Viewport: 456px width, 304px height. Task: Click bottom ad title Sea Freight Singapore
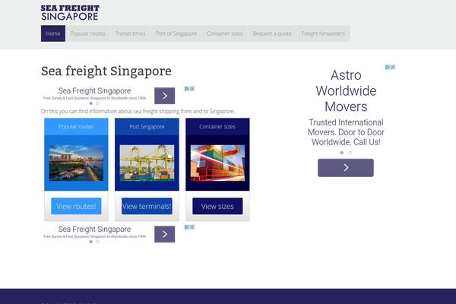(x=94, y=230)
